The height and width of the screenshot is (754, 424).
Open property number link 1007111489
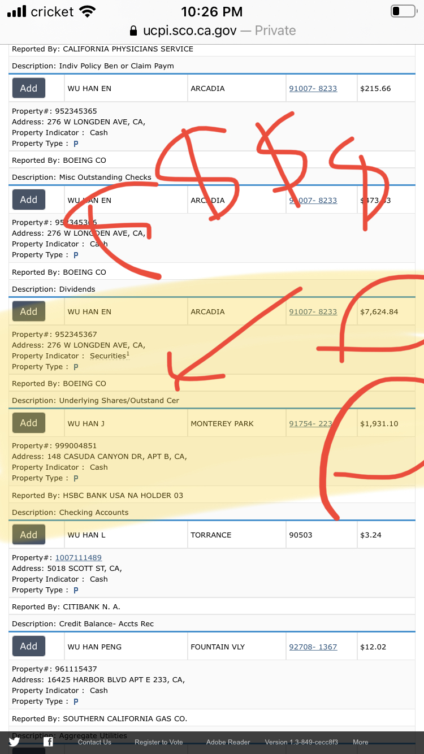(78, 558)
